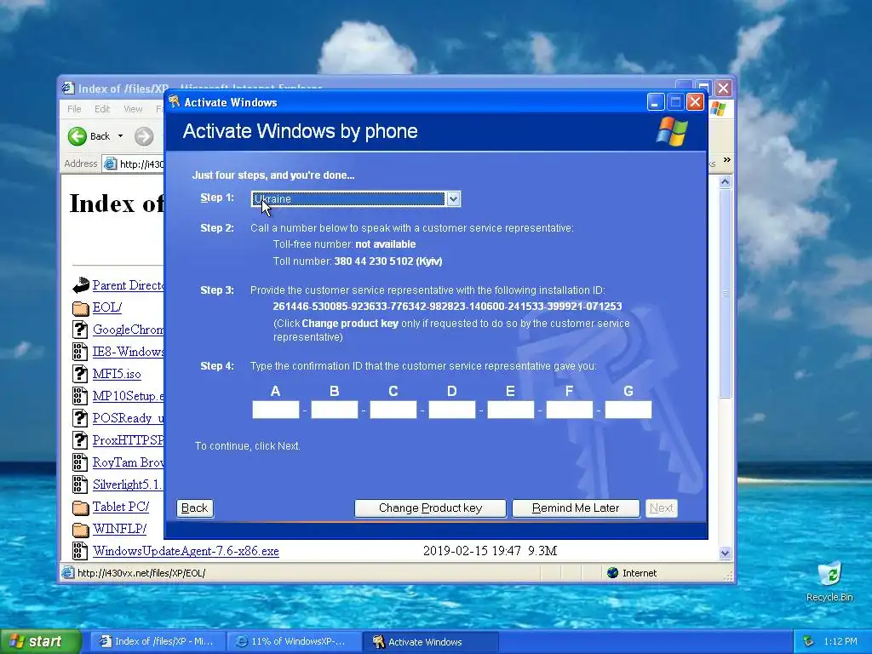Image resolution: width=872 pixels, height=654 pixels.
Task: Click the unknown-file icon beside POSReady
Action: [80, 418]
